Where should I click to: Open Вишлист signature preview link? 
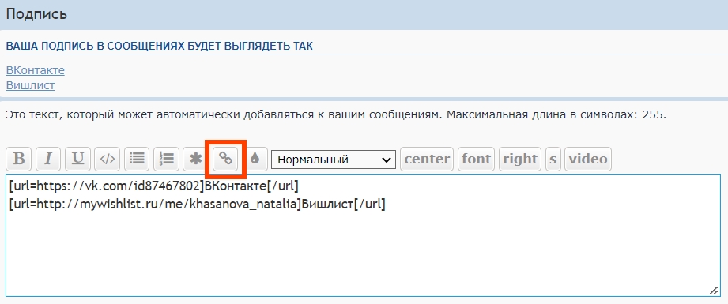(x=30, y=85)
